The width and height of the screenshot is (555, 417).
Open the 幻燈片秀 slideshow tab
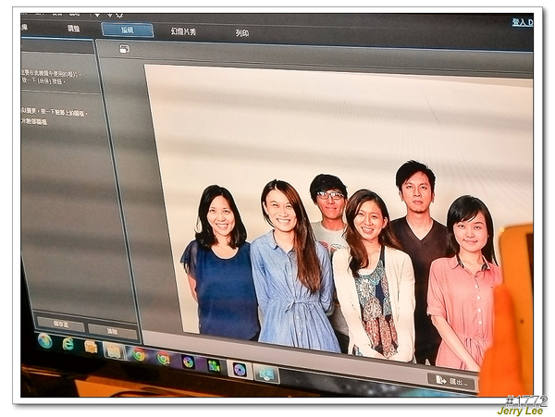click(183, 31)
